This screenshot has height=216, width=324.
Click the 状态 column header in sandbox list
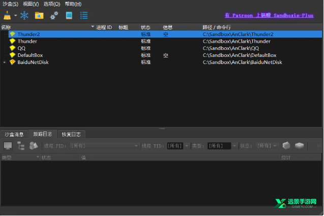(x=151, y=27)
